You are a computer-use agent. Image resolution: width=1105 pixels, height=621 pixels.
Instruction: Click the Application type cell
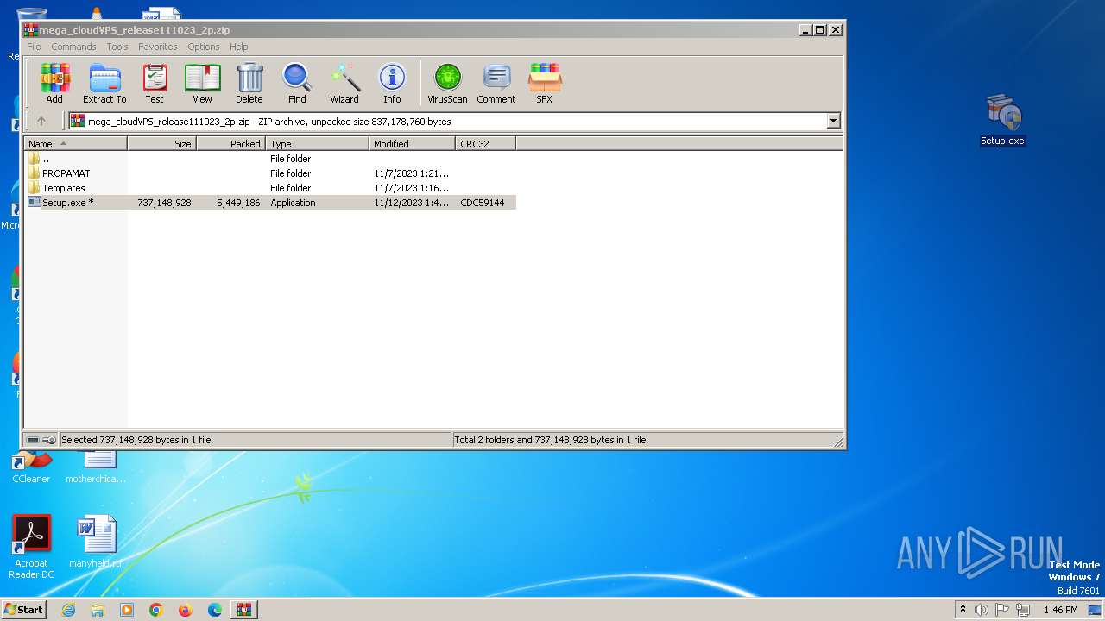point(293,203)
